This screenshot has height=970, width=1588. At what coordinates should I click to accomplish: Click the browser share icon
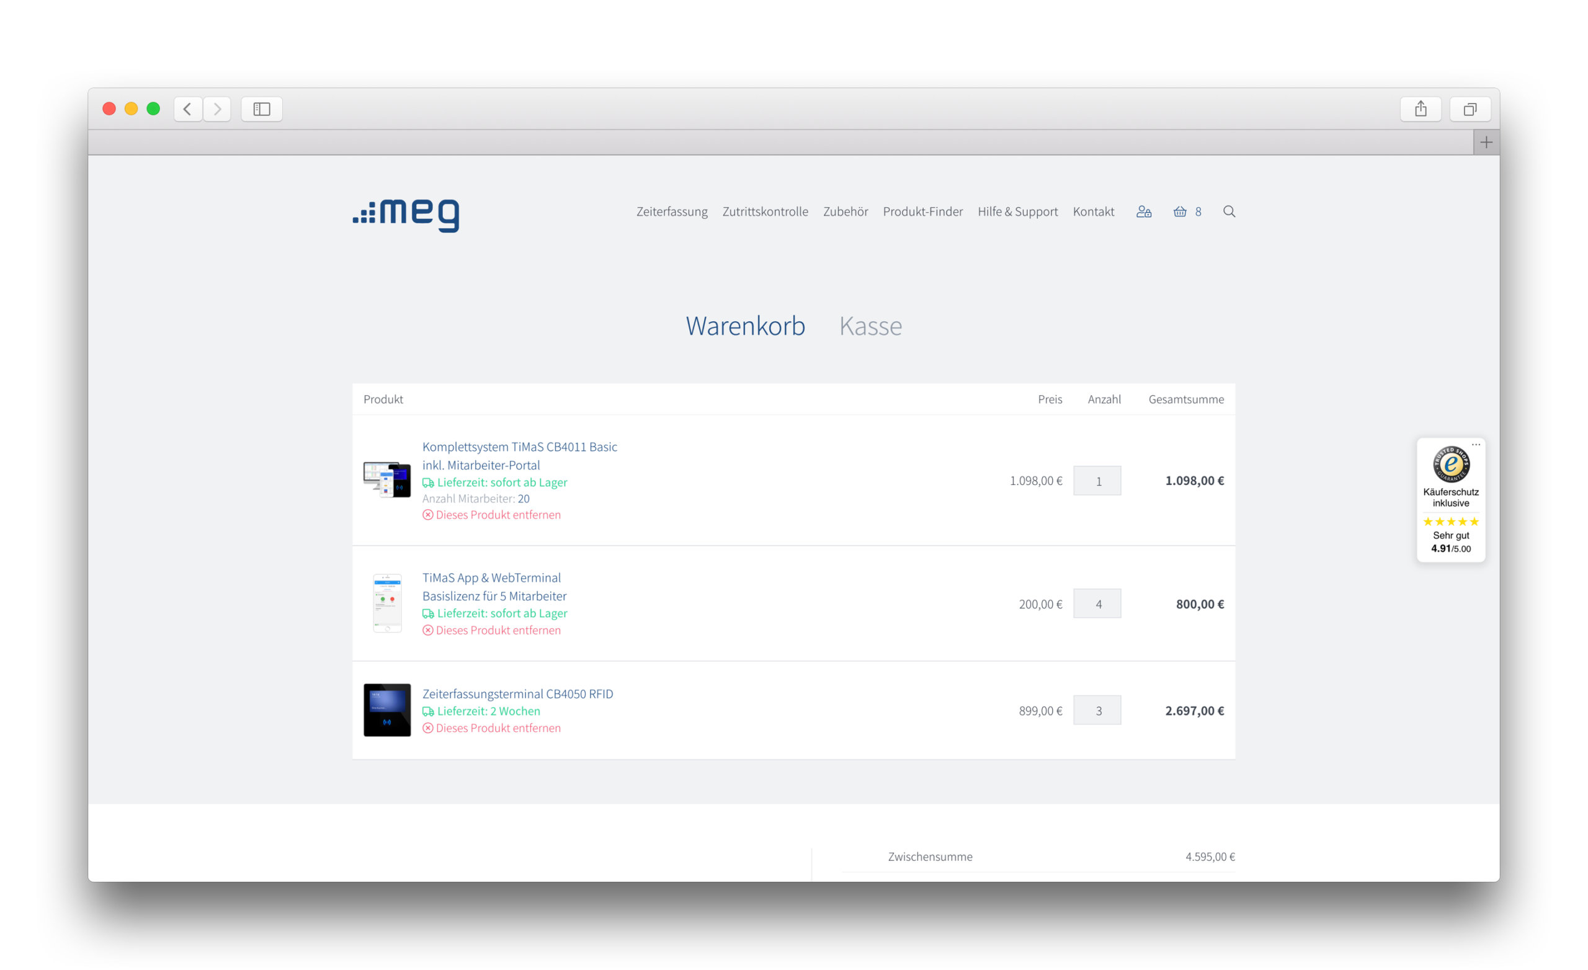click(1421, 109)
